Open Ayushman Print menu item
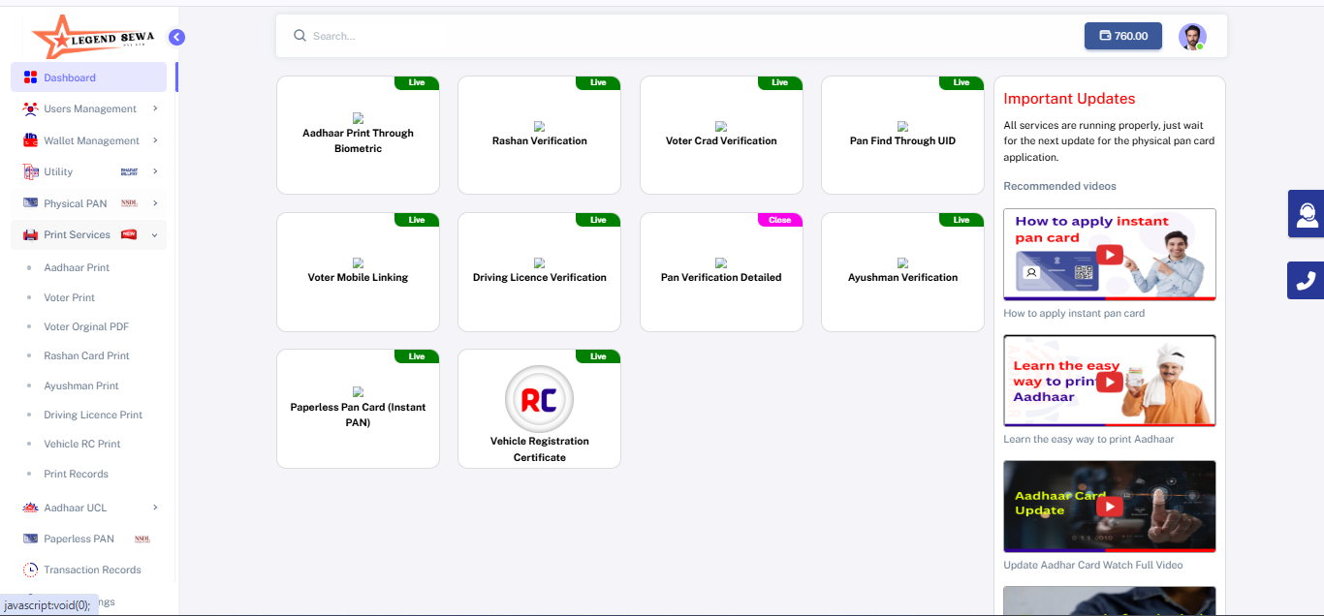This screenshot has height=616, width=1324. (x=81, y=385)
